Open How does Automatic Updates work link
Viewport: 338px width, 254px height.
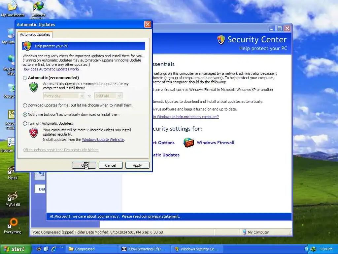click(51, 69)
